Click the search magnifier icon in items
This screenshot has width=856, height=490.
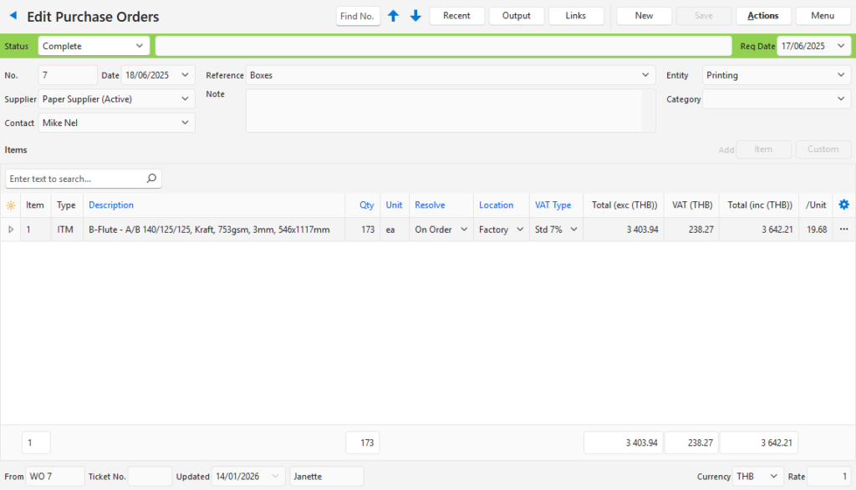[151, 179]
